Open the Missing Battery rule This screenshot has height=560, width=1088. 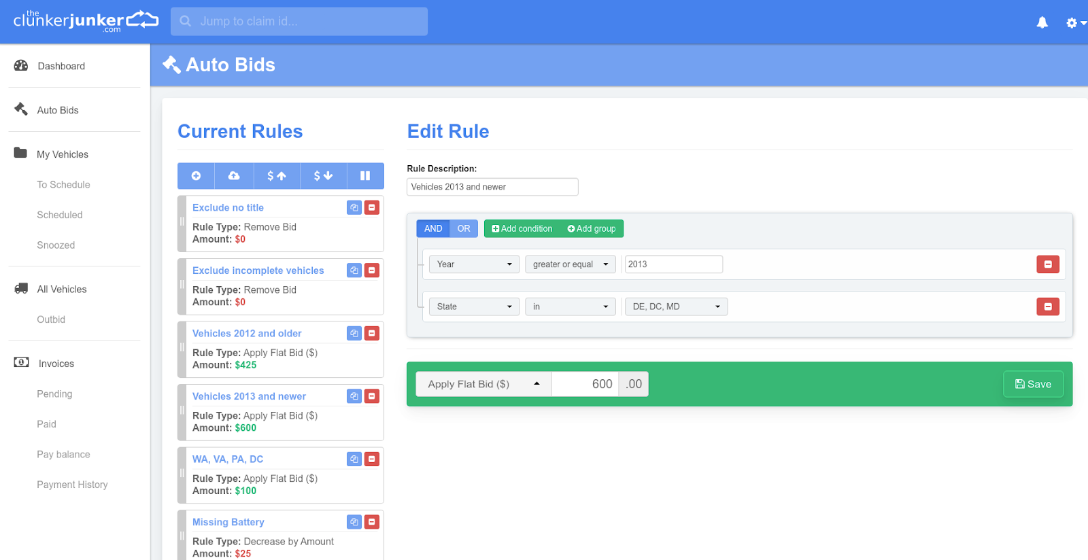tap(228, 522)
